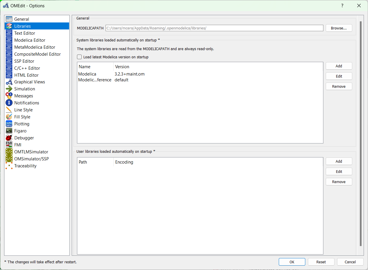This screenshot has height=270, width=368.
Task: Click the MODELICAPATH text field
Action: pos(214,28)
